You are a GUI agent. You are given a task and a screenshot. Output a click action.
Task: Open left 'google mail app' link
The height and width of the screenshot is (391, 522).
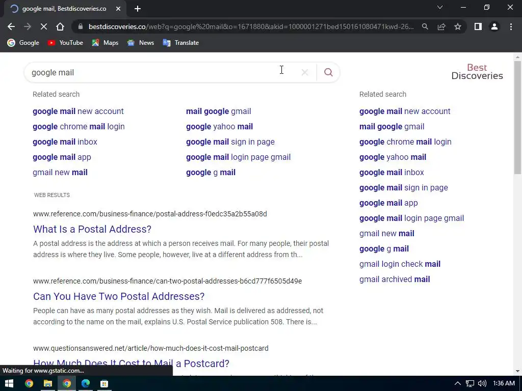(62, 157)
